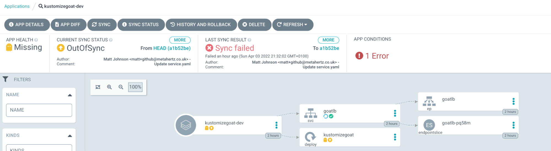Click MORE under Current Sync Status
This screenshot has width=551, height=151.
click(x=180, y=40)
